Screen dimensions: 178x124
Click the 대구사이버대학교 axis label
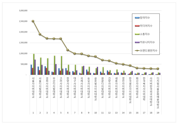point(75,88)
